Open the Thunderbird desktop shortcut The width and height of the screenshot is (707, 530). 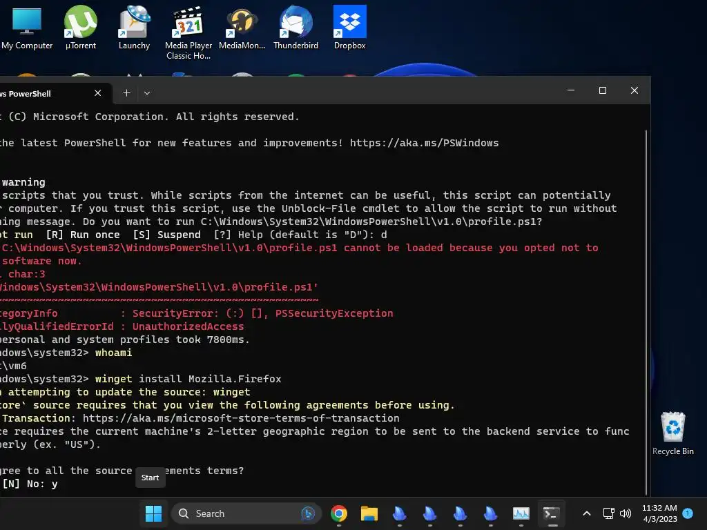pos(296,28)
